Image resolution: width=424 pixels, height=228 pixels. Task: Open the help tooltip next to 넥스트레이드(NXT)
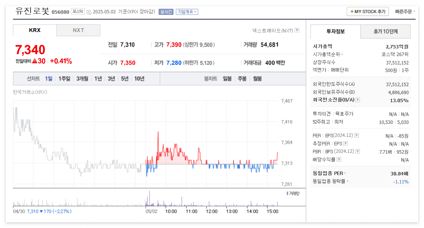click(x=297, y=31)
